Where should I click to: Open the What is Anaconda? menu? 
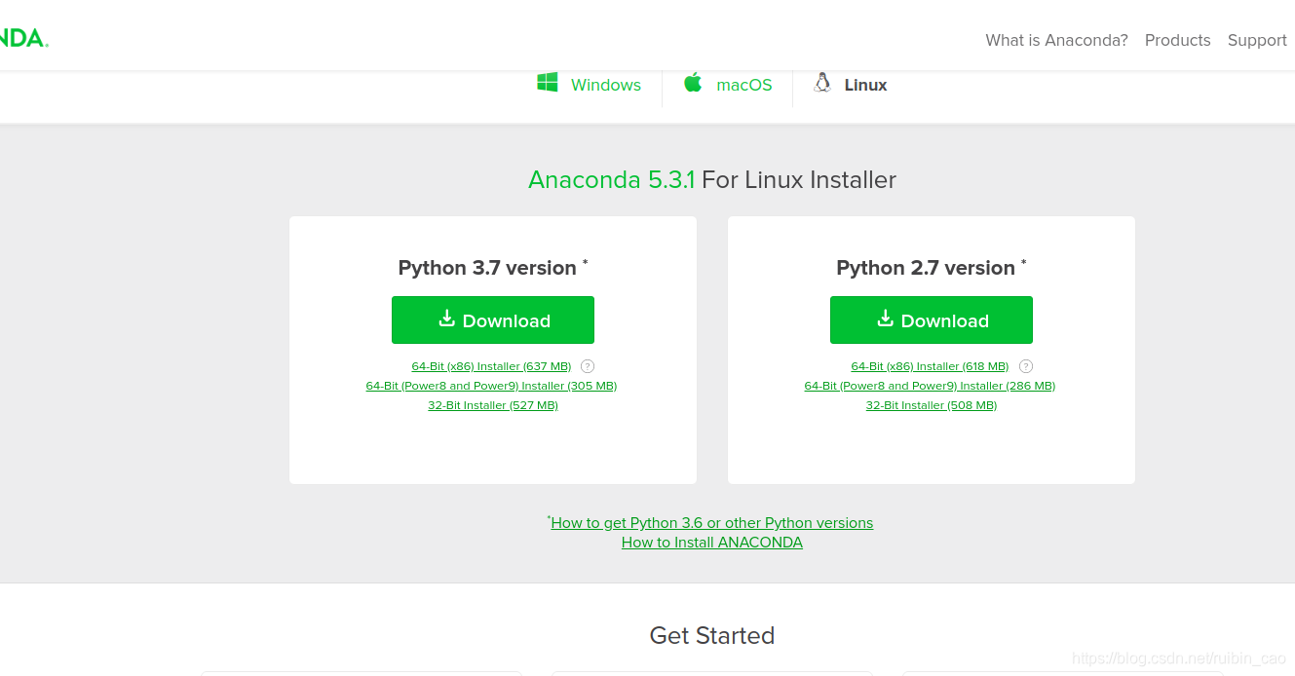(x=1056, y=40)
